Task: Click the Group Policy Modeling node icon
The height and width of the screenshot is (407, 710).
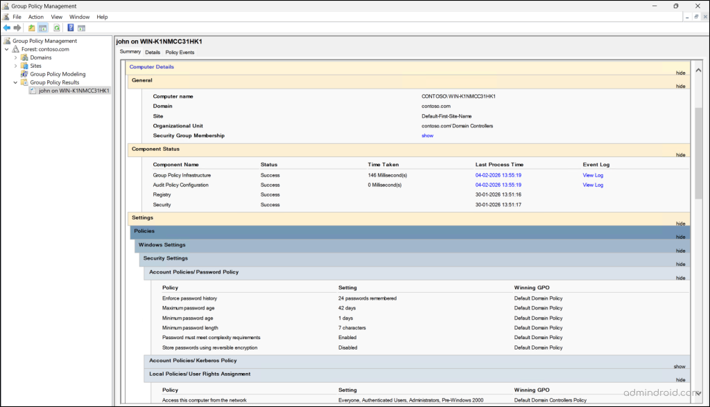Action: (25, 74)
